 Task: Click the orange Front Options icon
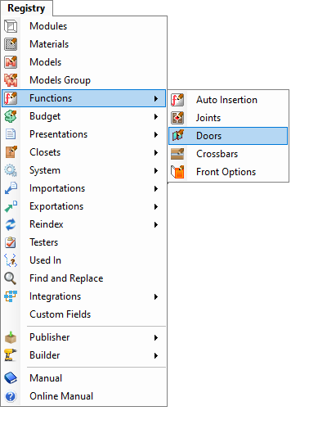pyautogui.click(x=177, y=172)
